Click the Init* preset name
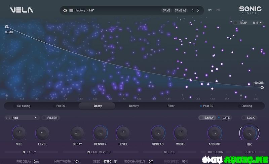Screen dimensions: 269x164 pos(91,10)
